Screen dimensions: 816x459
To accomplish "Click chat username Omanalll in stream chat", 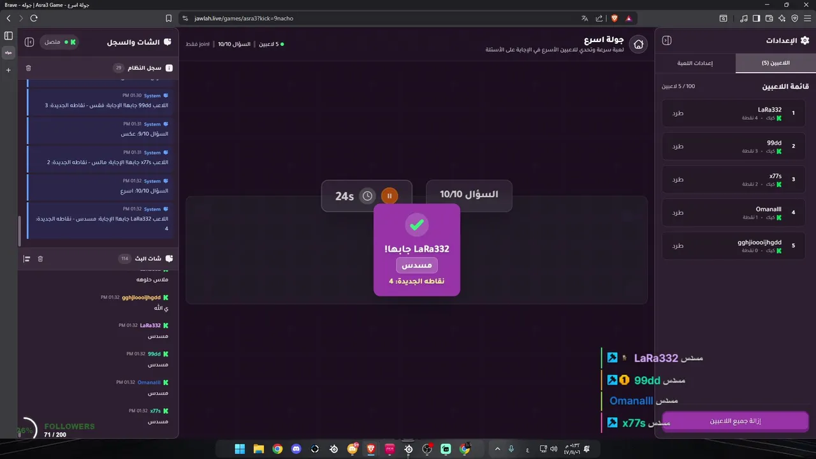I will coord(149,382).
